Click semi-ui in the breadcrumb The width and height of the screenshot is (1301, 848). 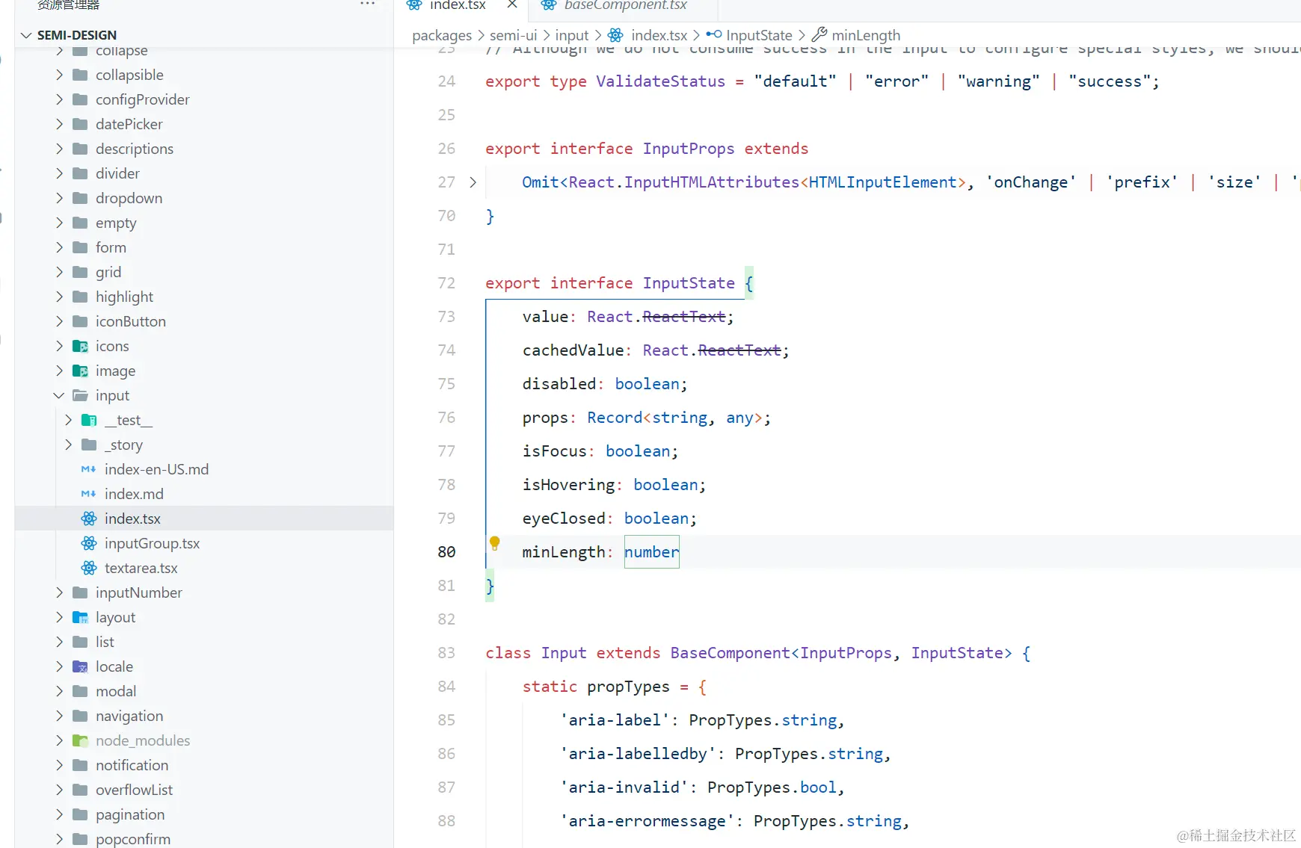(513, 35)
